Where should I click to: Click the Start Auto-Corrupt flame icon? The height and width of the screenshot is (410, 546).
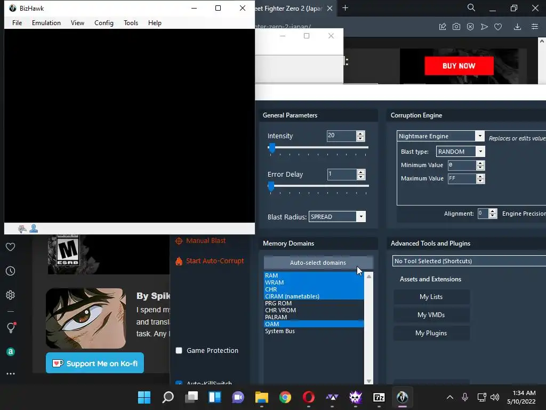tap(179, 261)
